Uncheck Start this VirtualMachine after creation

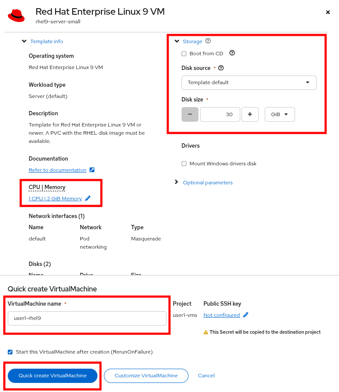coord(10,352)
